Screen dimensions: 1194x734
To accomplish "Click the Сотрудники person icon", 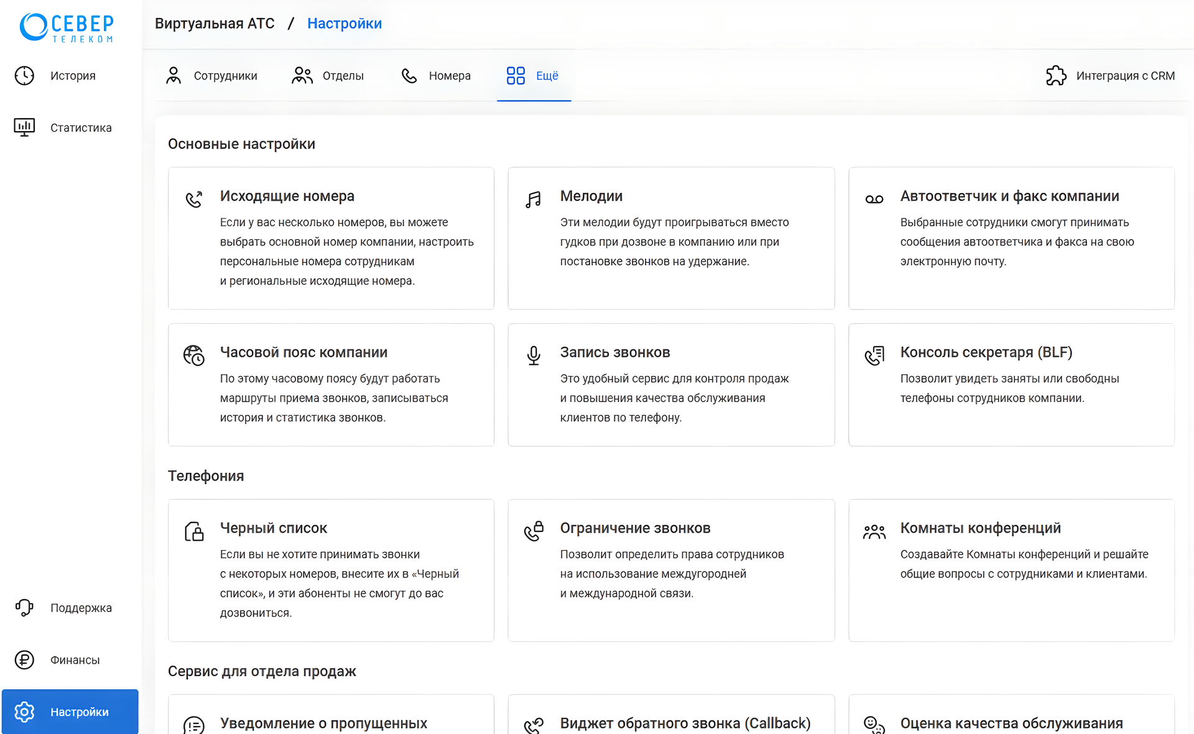I will tap(174, 76).
